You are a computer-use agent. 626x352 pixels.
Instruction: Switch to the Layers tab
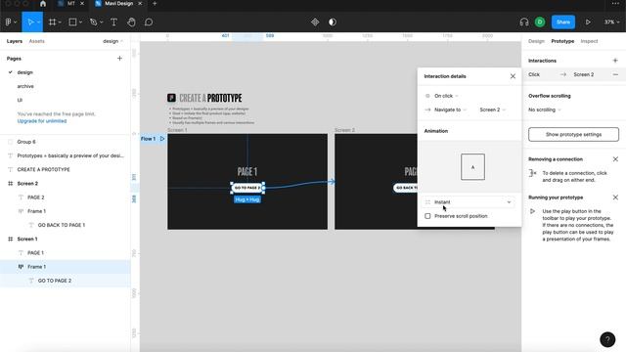15,41
